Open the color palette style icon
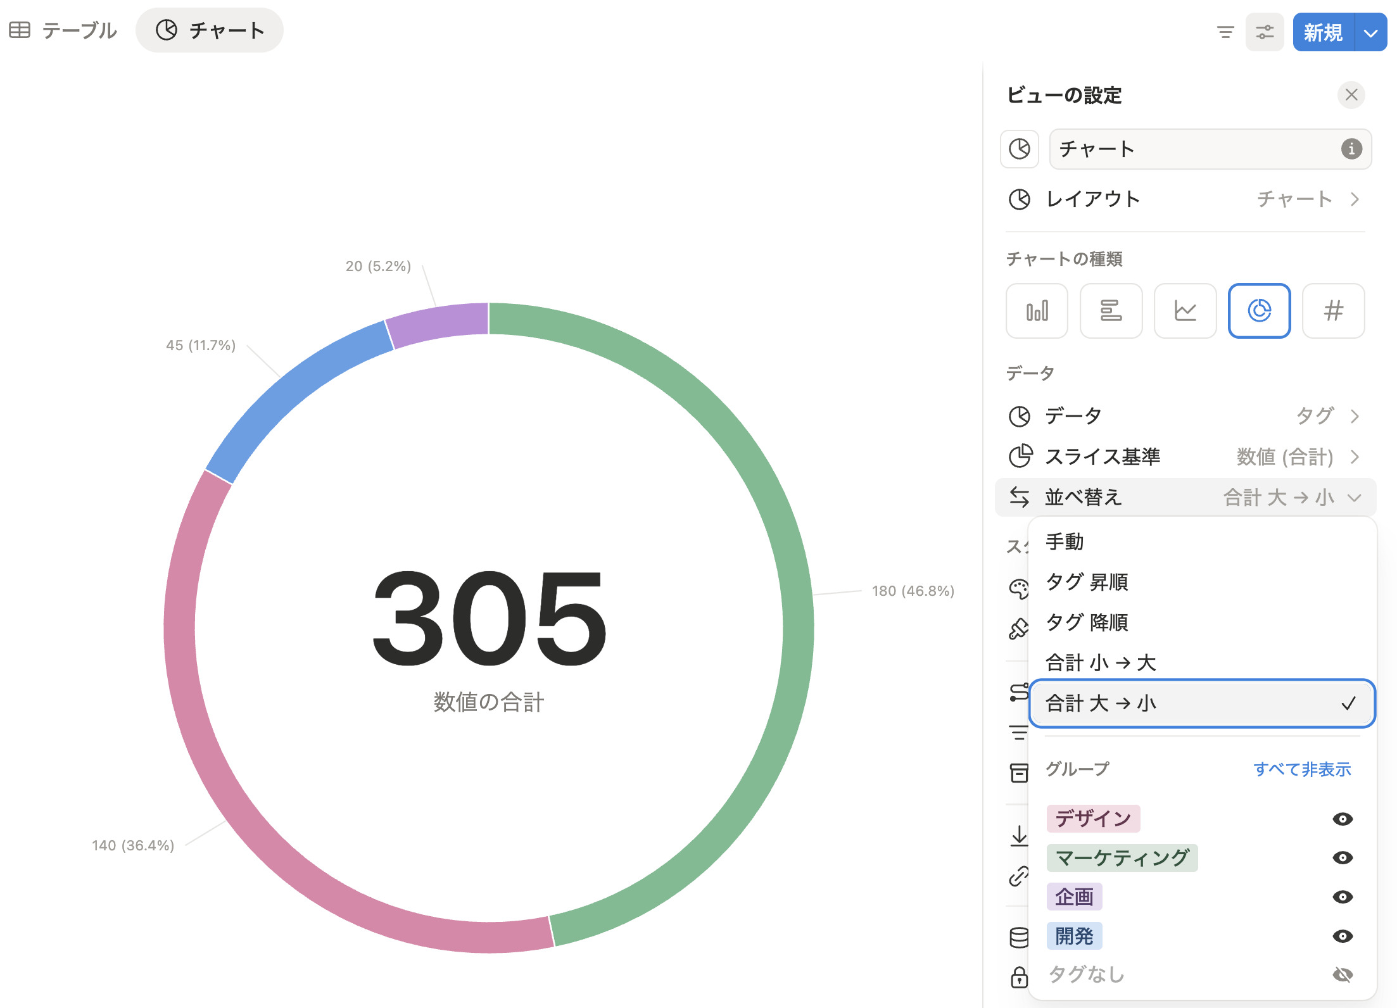This screenshot has height=1008, width=1397. (x=1019, y=589)
